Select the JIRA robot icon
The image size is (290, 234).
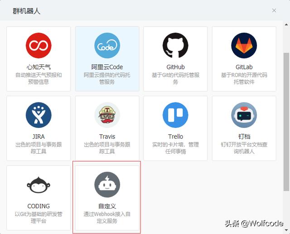pyautogui.click(x=39, y=115)
